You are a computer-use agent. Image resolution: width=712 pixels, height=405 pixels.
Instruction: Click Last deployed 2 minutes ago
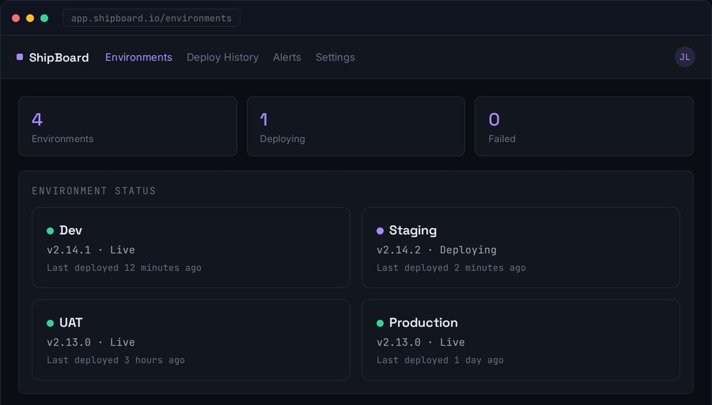pyautogui.click(x=451, y=267)
